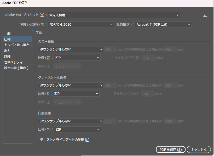Select 一般 in the category list
214x156 pixels.
click(x=18, y=33)
